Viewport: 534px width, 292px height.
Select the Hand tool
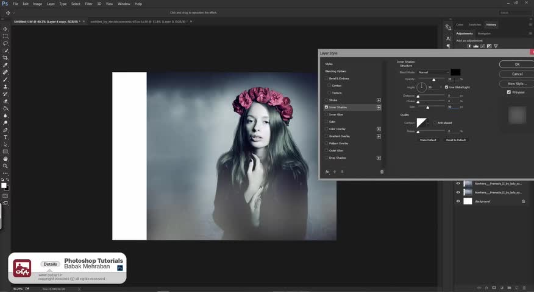[5, 159]
